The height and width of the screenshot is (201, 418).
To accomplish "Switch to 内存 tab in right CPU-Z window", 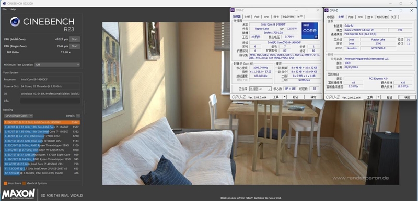I will (x=351, y=17).
